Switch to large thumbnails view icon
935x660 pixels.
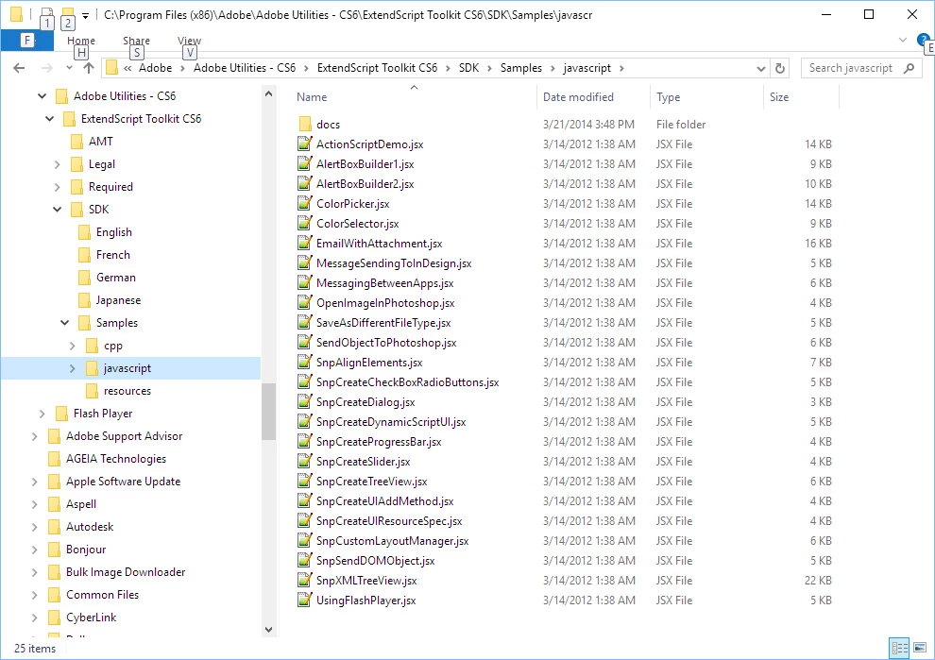coord(920,648)
